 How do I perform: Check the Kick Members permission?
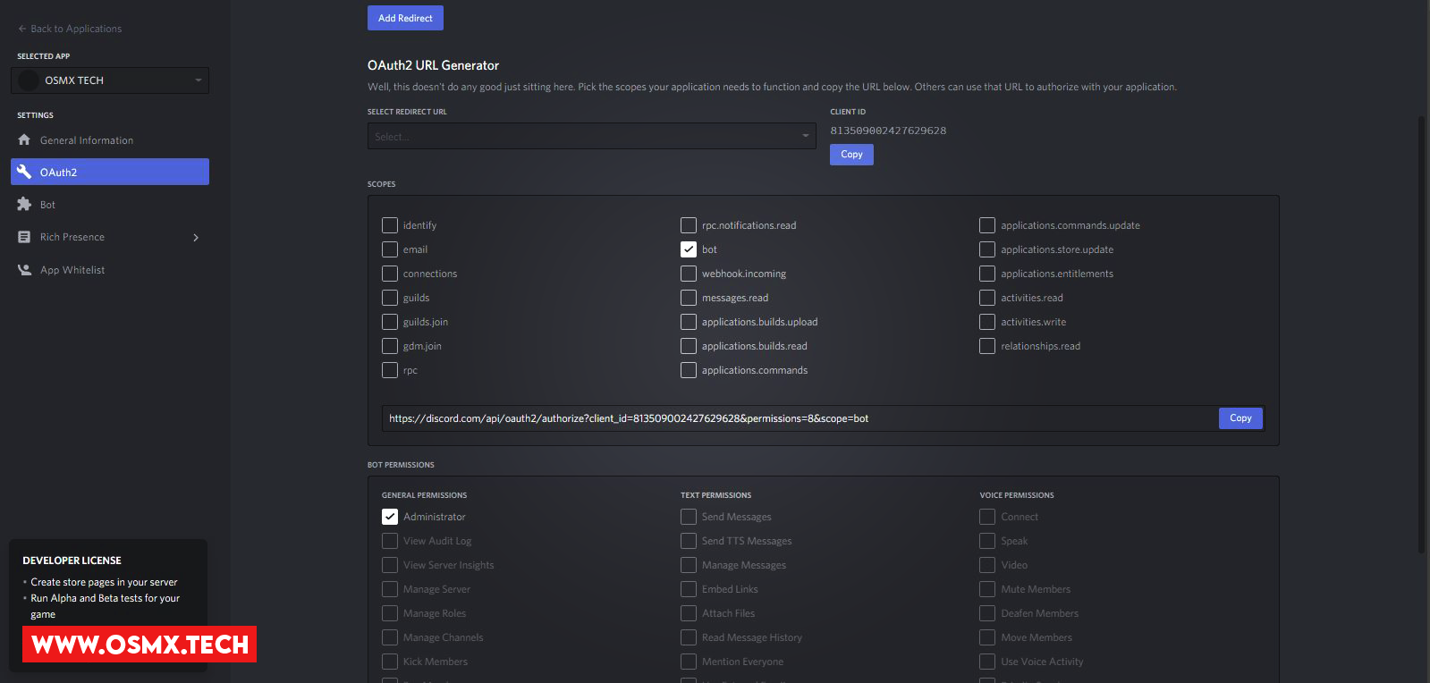(390, 662)
